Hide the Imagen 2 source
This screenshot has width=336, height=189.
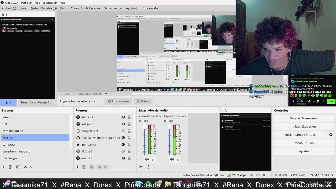(123, 124)
